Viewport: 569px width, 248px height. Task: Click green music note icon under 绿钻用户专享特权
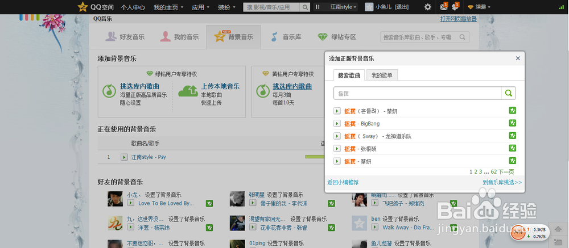[109, 90]
